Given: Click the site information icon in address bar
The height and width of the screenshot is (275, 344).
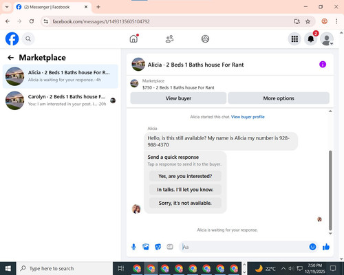Looking at the screenshot, I should (x=46, y=21).
